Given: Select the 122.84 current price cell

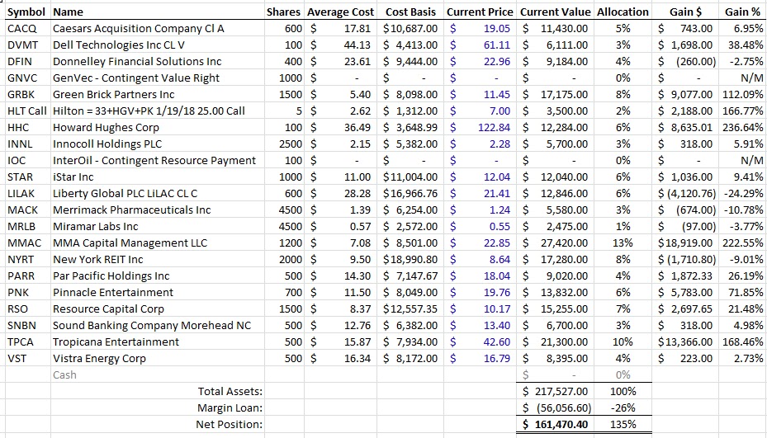Looking at the screenshot, I should point(480,128).
